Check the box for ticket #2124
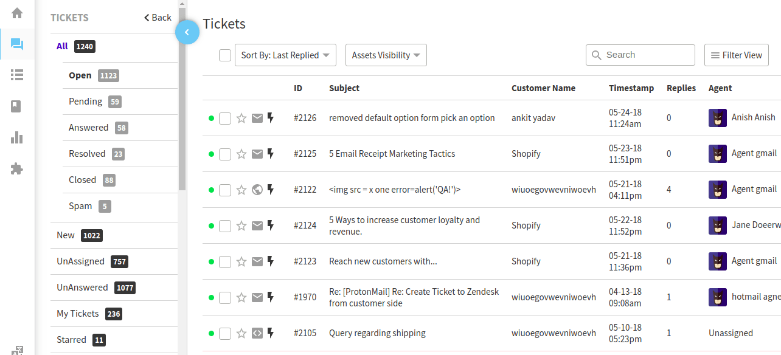781x355 pixels. pyautogui.click(x=225, y=226)
